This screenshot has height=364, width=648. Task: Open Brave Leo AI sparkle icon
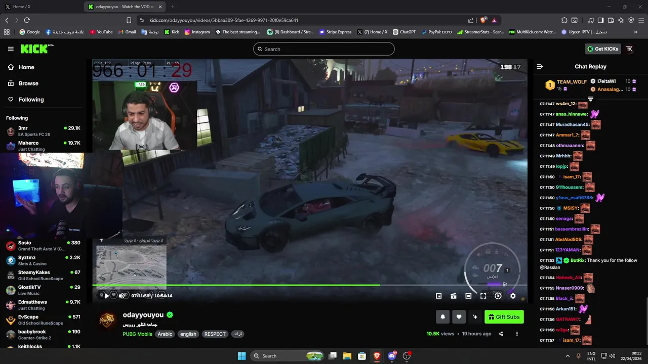click(x=621, y=20)
